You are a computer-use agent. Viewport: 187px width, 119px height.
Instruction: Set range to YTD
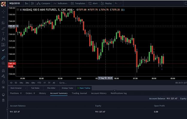(x=39, y=83)
